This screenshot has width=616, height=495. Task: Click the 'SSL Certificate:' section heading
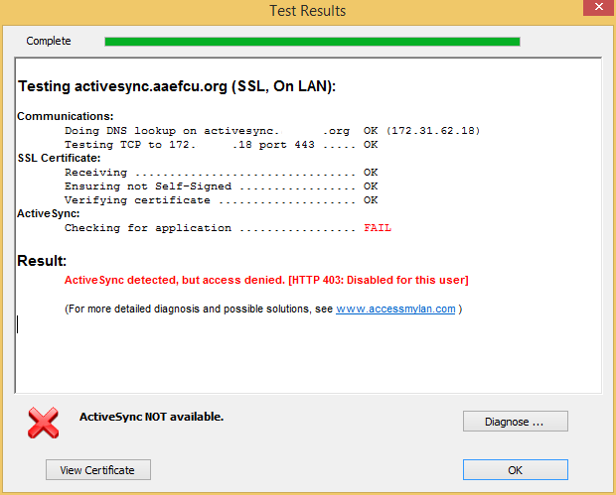coord(60,158)
